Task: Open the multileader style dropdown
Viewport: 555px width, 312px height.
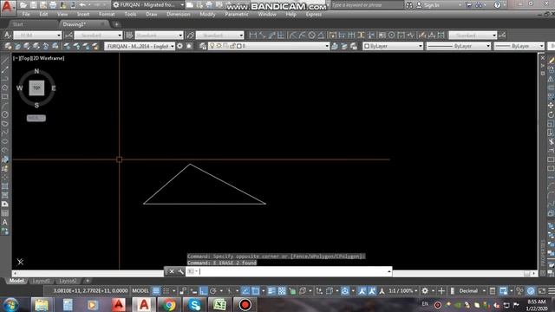Action: pos(219,35)
